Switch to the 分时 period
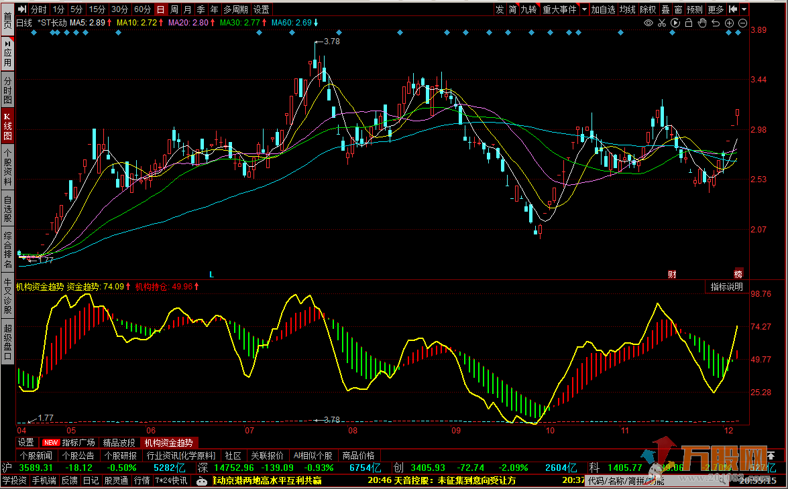The image size is (788, 489). (x=39, y=9)
